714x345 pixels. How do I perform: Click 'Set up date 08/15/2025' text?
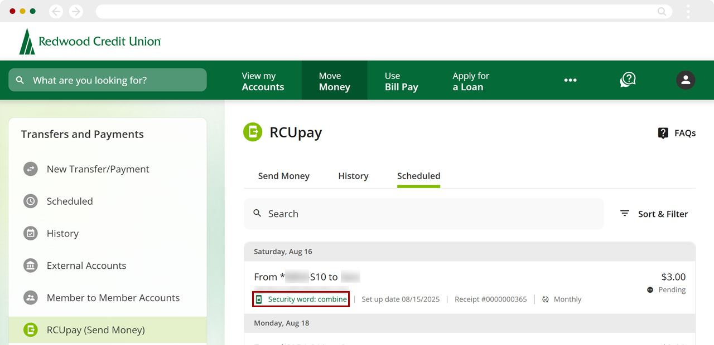point(401,299)
